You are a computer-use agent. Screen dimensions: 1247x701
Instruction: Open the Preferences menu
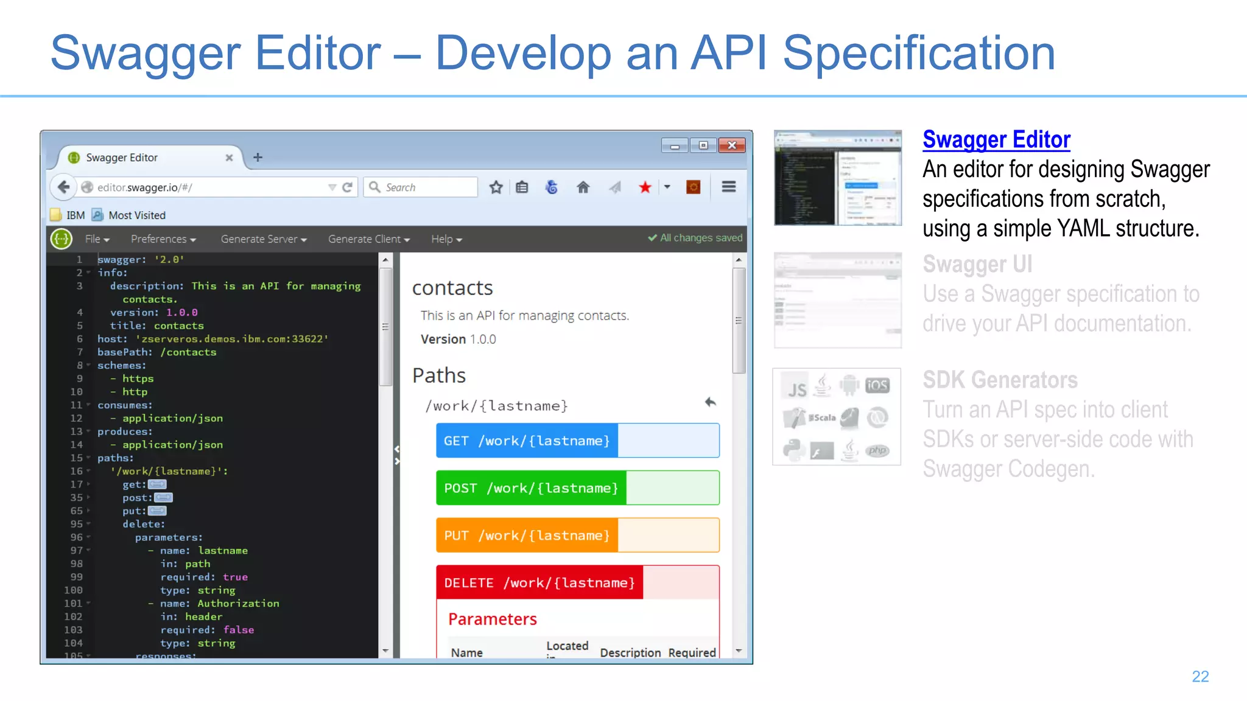(x=164, y=239)
